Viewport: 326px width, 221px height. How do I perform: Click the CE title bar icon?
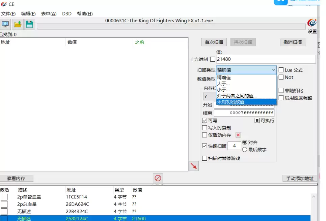click(4, 4)
